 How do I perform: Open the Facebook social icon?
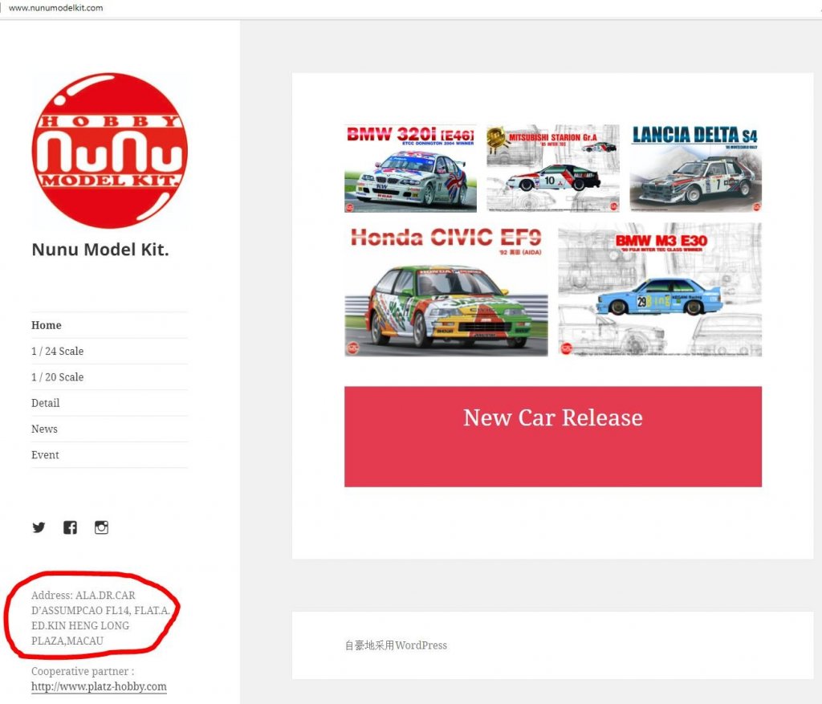70,527
